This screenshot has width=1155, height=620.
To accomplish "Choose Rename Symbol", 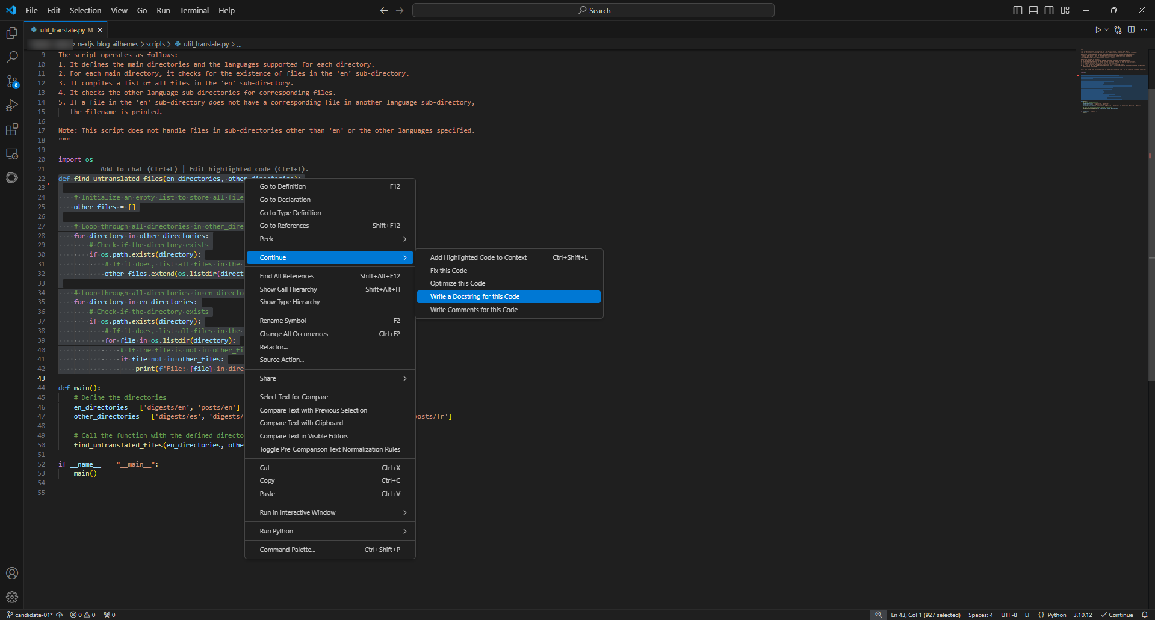I will click(x=330, y=321).
